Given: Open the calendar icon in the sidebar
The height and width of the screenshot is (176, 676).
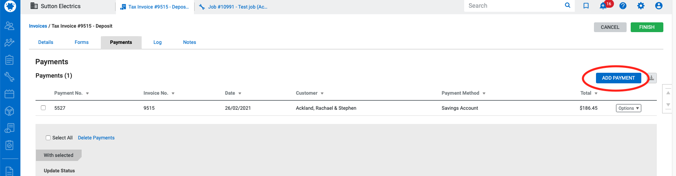Looking at the screenshot, I should coord(9,94).
